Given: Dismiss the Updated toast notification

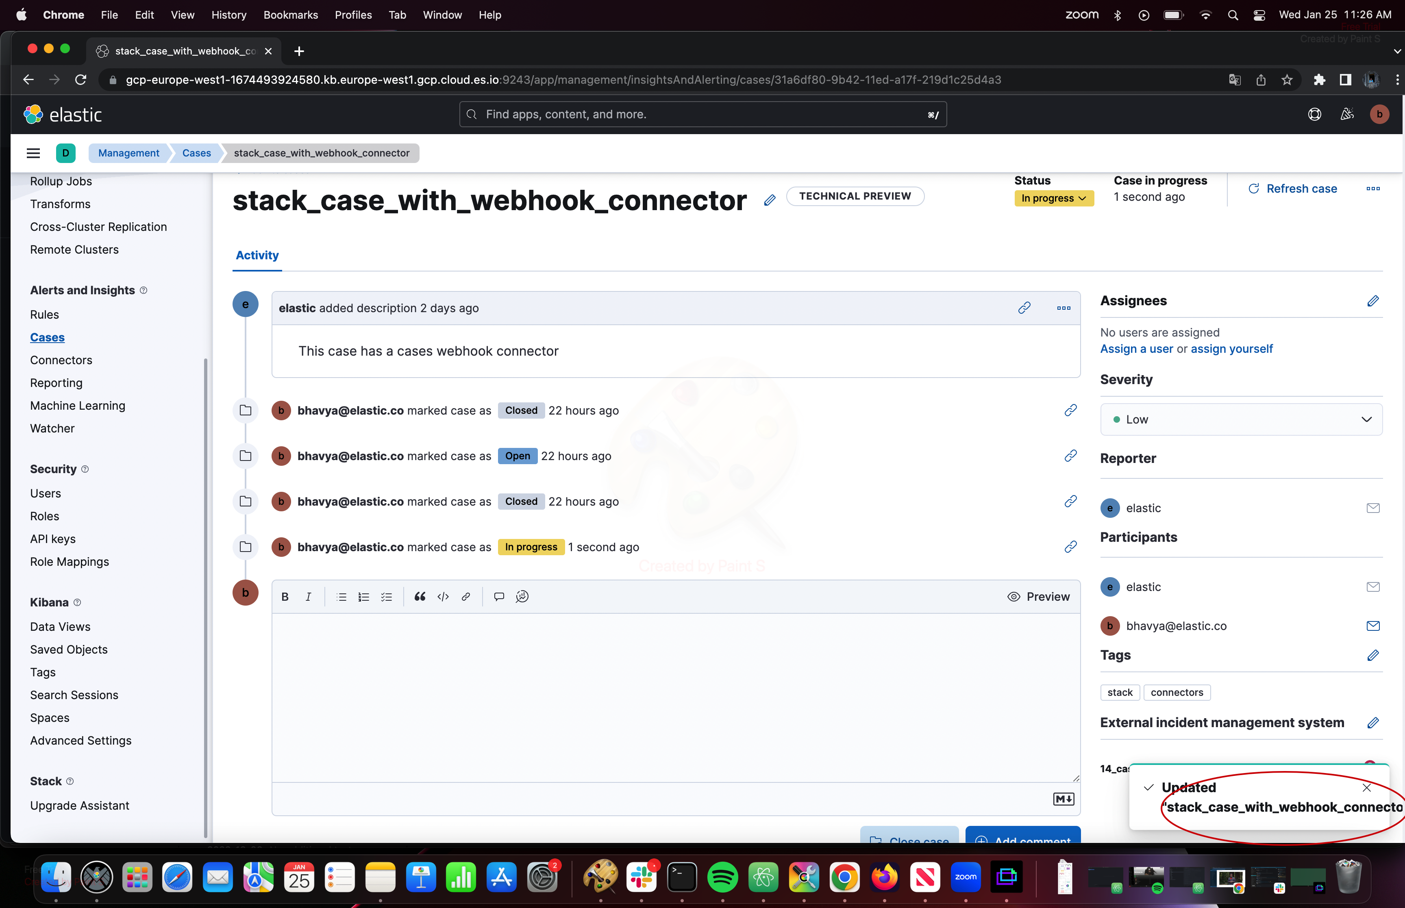Looking at the screenshot, I should (1367, 788).
